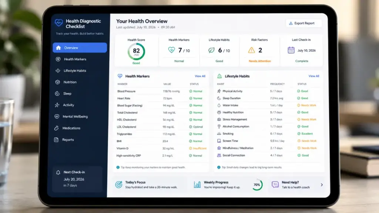
Task: Click the moon icon beside Sleep Duration
Action: pos(219,98)
